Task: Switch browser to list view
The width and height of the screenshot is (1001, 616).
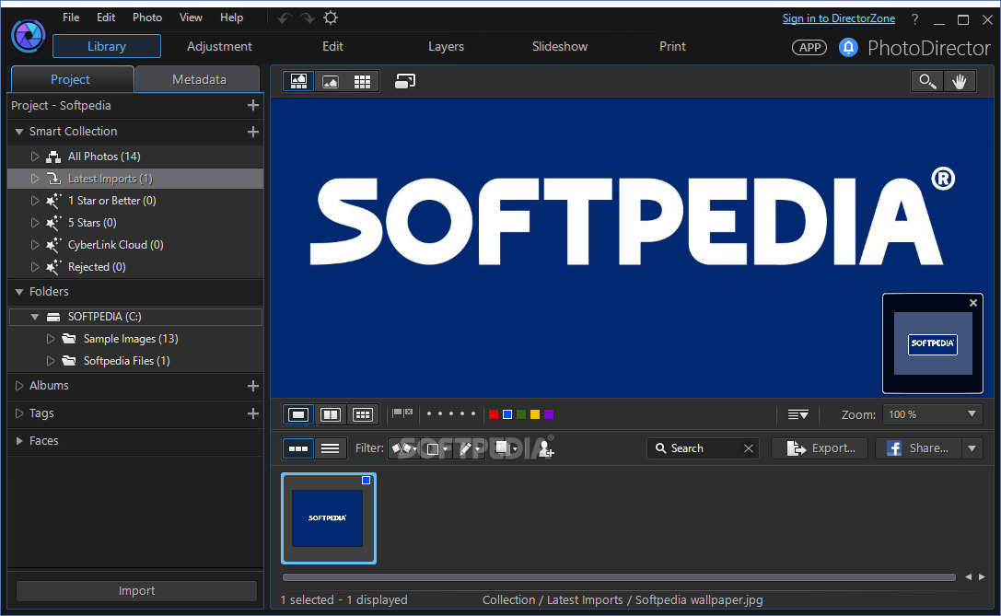Action: click(330, 448)
